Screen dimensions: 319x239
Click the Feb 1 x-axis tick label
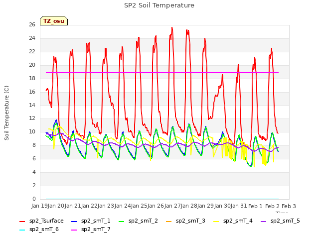(256, 206)
